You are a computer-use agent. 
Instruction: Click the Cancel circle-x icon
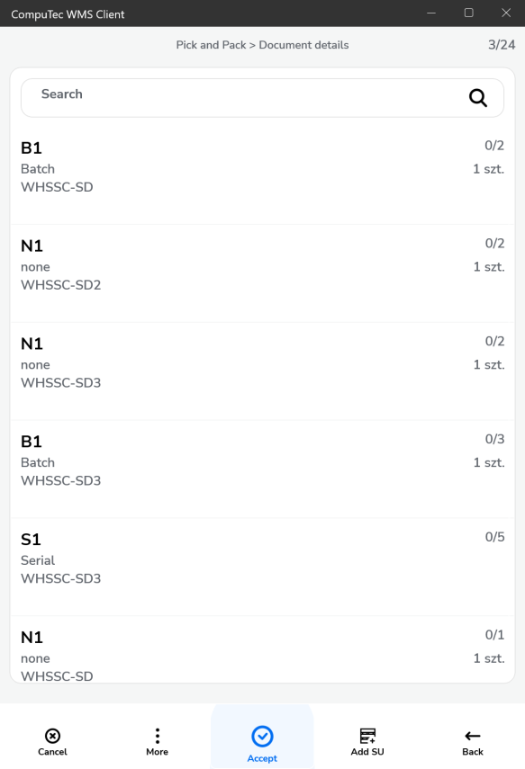coord(52,736)
